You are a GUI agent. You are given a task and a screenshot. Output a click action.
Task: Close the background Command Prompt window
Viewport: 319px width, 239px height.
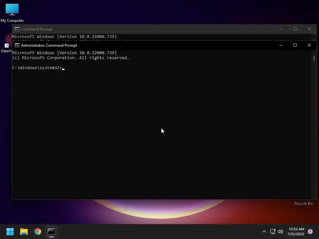click(309, 29)
